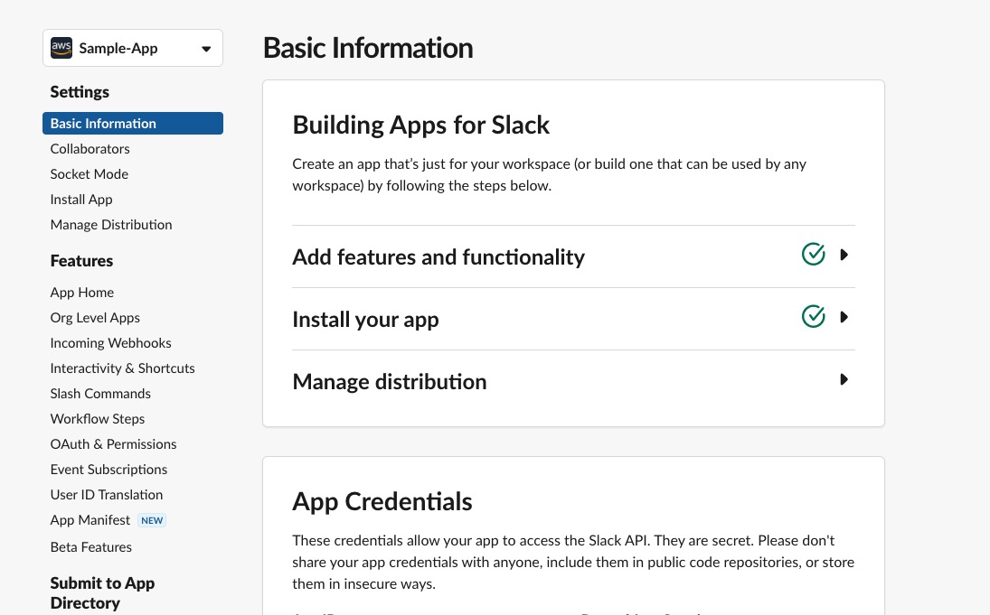
Task: Open OAuth & Permissions settings
Action: coord(113,444)
